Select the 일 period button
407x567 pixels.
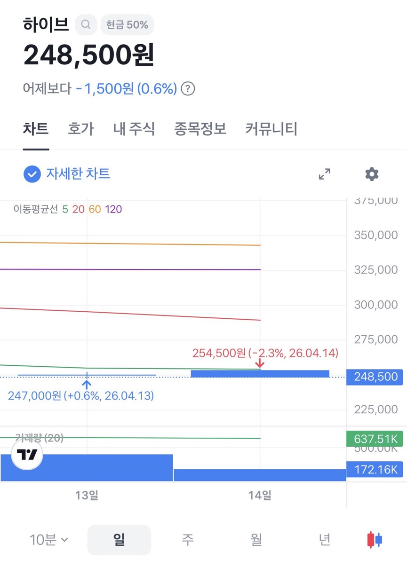coord(119,540)
